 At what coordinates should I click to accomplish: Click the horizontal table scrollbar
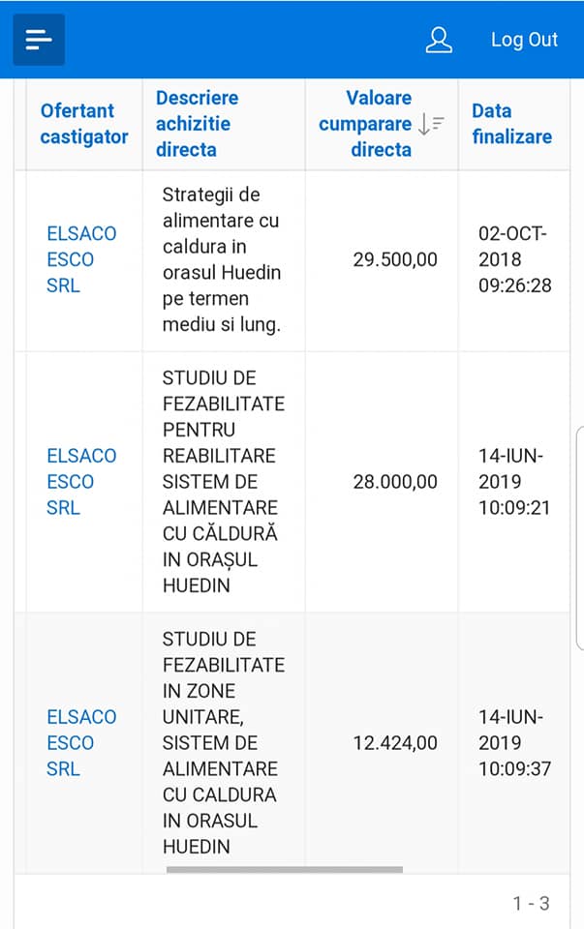coord(285,870)
